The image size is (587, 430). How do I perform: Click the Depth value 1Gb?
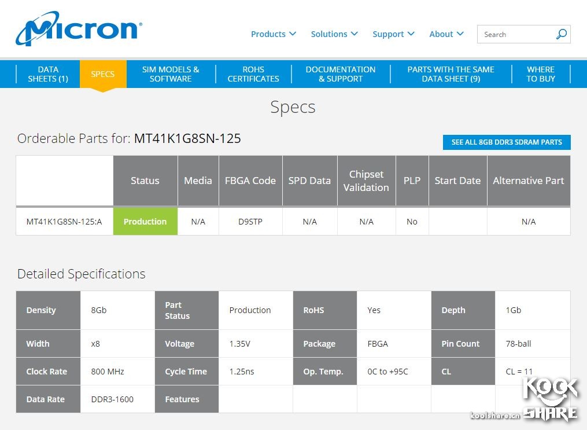pos(513,310)
